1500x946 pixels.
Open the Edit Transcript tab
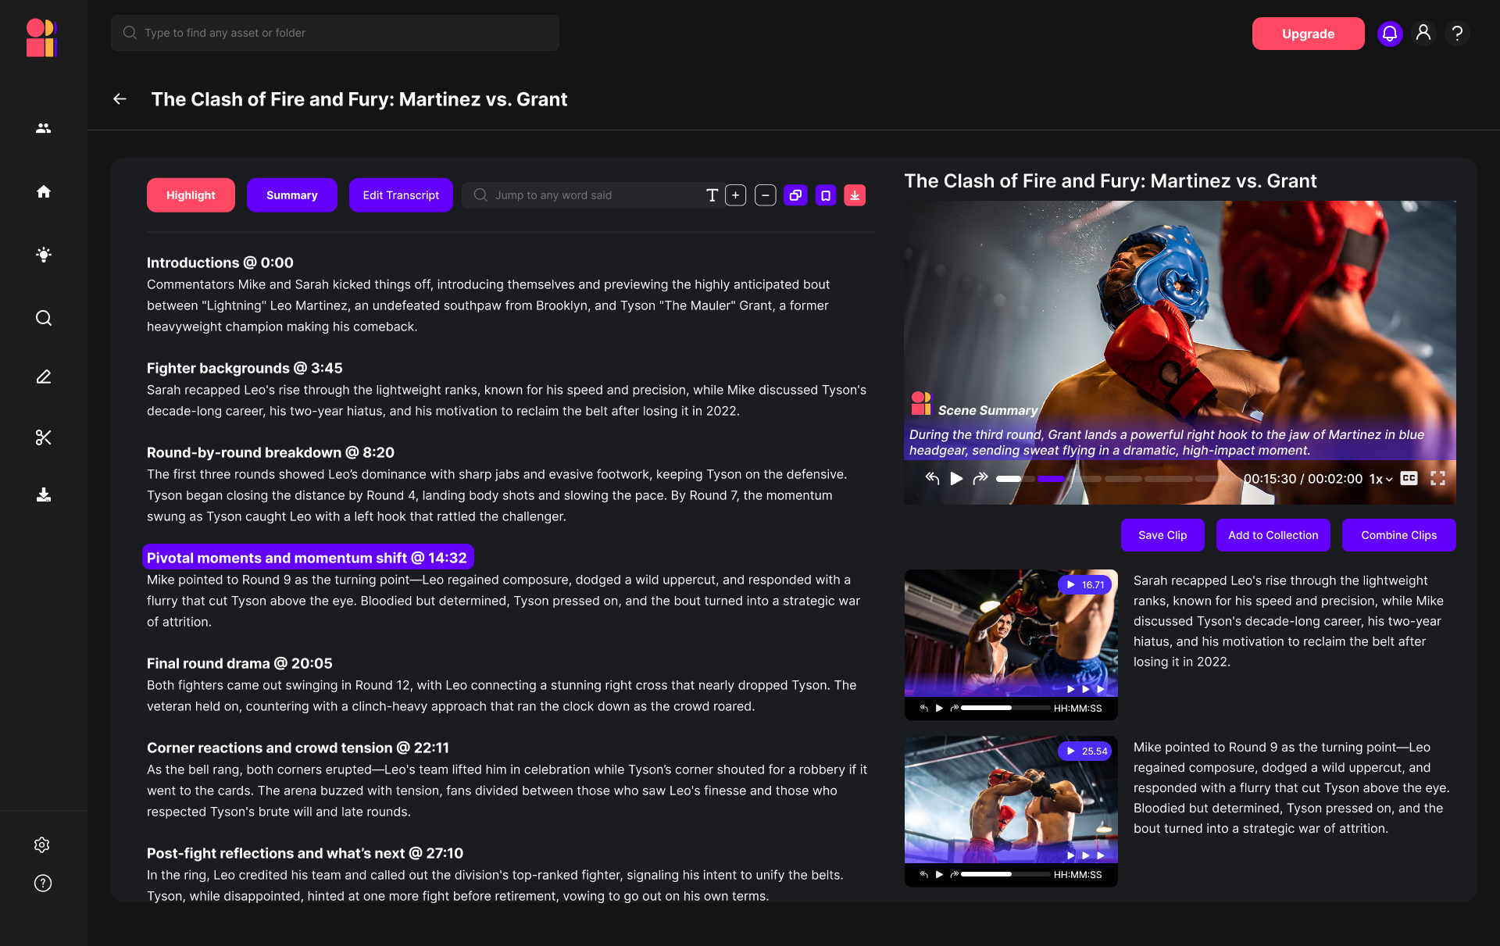pyautogui.click(x=400, y=195)
